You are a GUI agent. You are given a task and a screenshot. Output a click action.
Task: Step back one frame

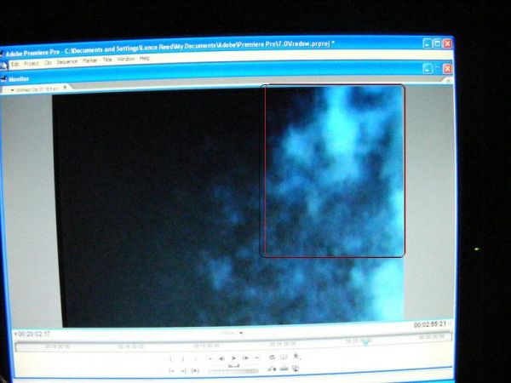coord(221,358)
